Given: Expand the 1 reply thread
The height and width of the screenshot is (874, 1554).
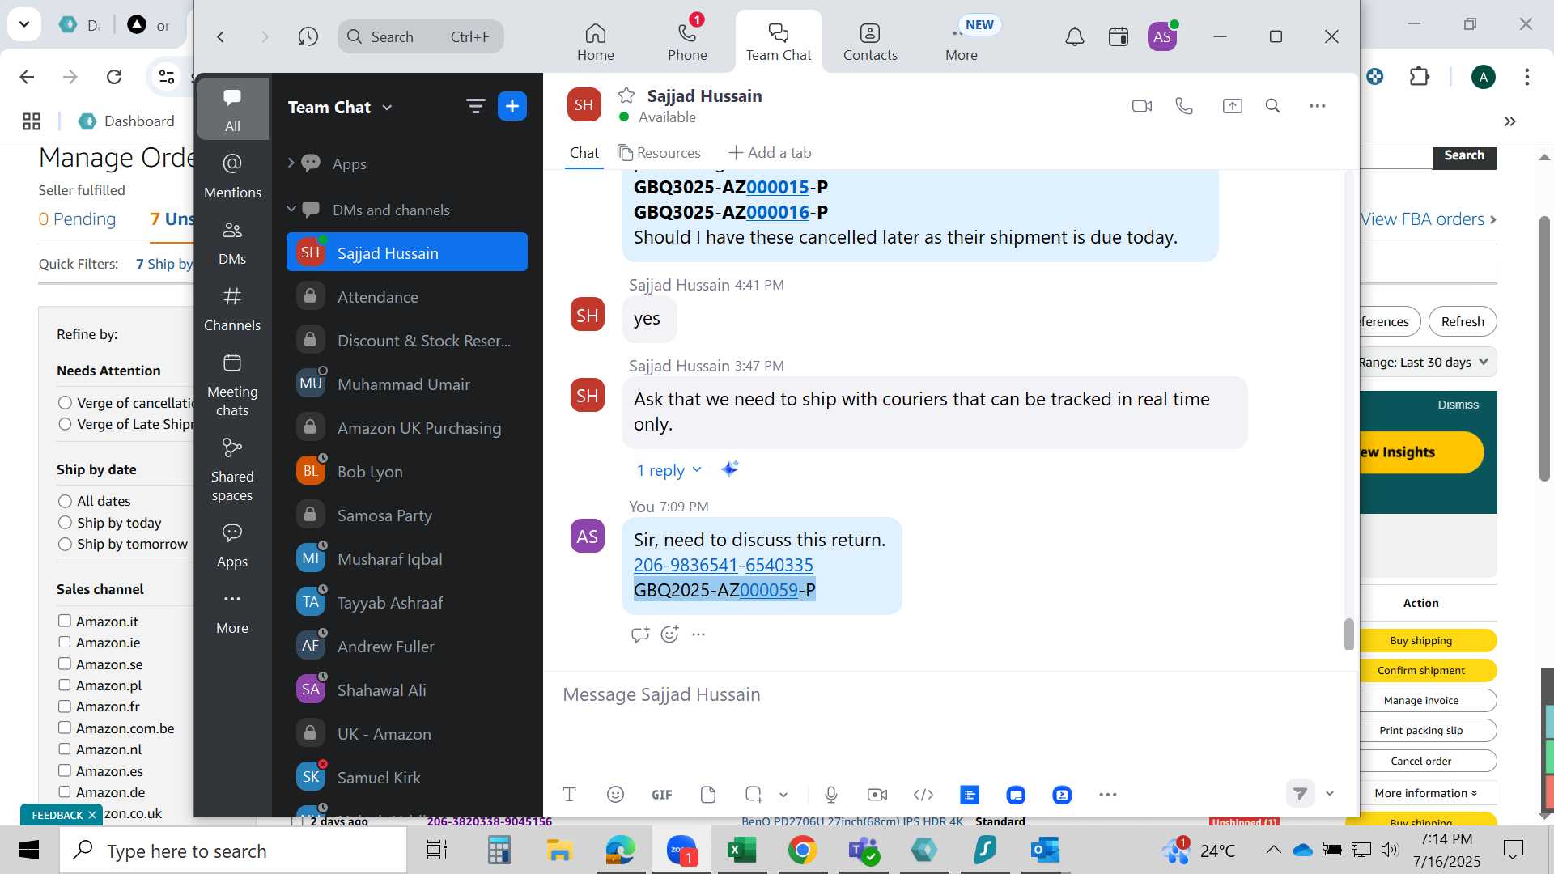Looking at the screenshot, I should coord(669,470).
